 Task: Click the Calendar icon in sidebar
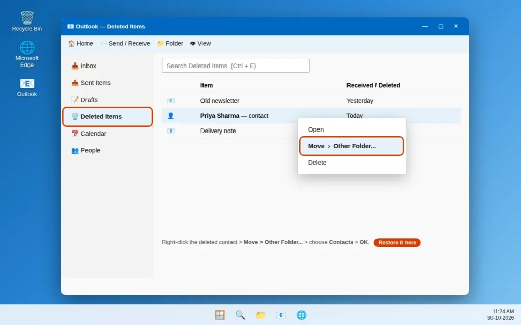(x=75, y=134)
